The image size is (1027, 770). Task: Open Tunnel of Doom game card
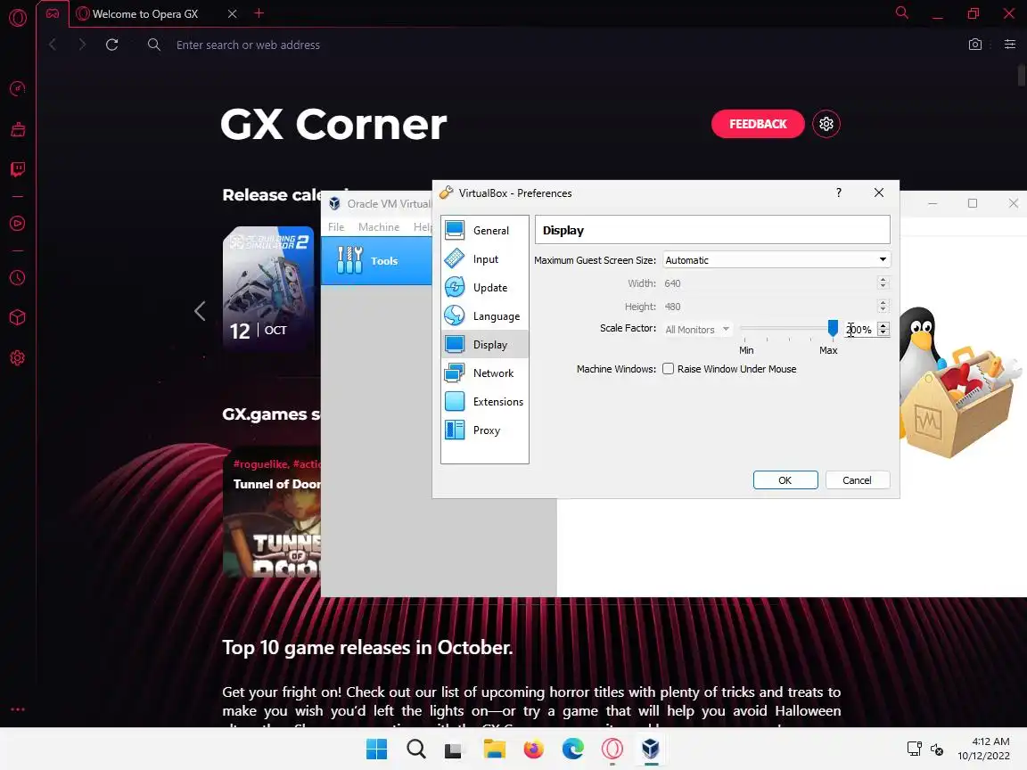[x=272, y=512]
